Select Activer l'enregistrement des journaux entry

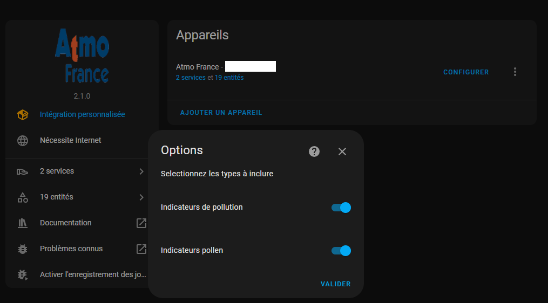(x=82, y=275)
